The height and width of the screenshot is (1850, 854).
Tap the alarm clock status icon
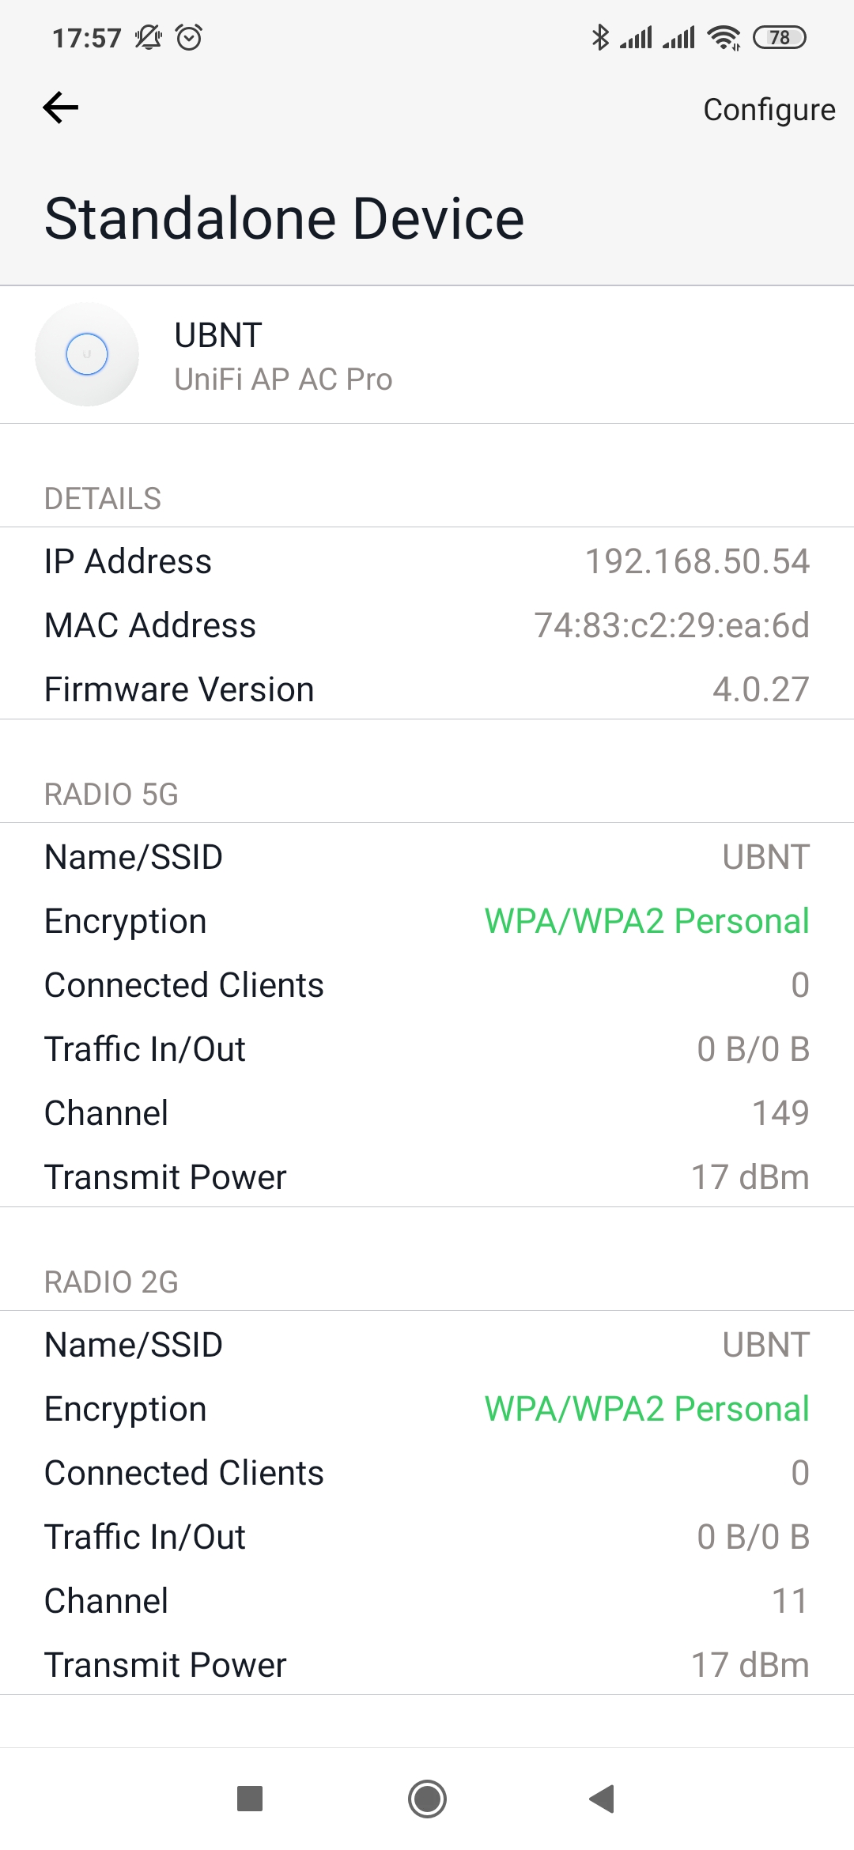pos(189,37)
